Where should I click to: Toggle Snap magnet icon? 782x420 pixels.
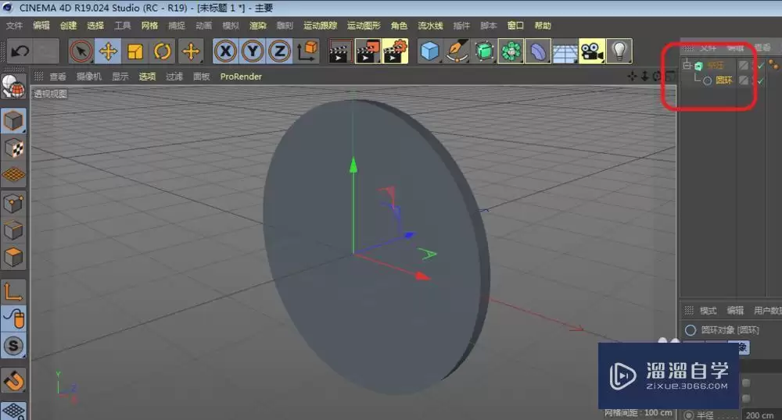[x=13, y=381]
